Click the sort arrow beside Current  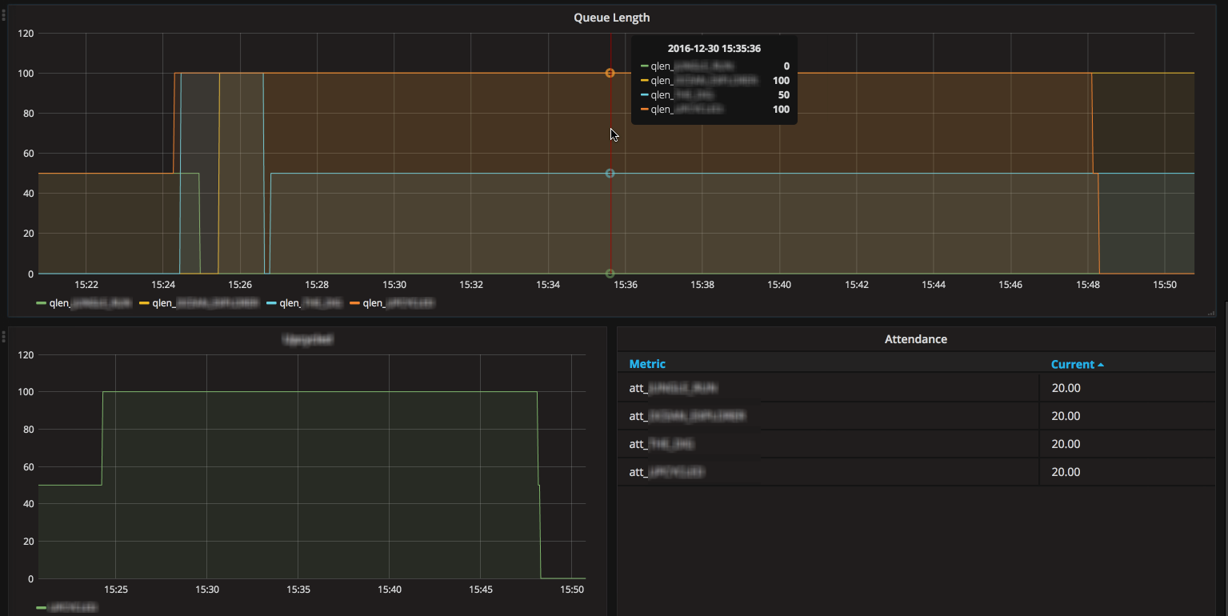(1101, 365)
